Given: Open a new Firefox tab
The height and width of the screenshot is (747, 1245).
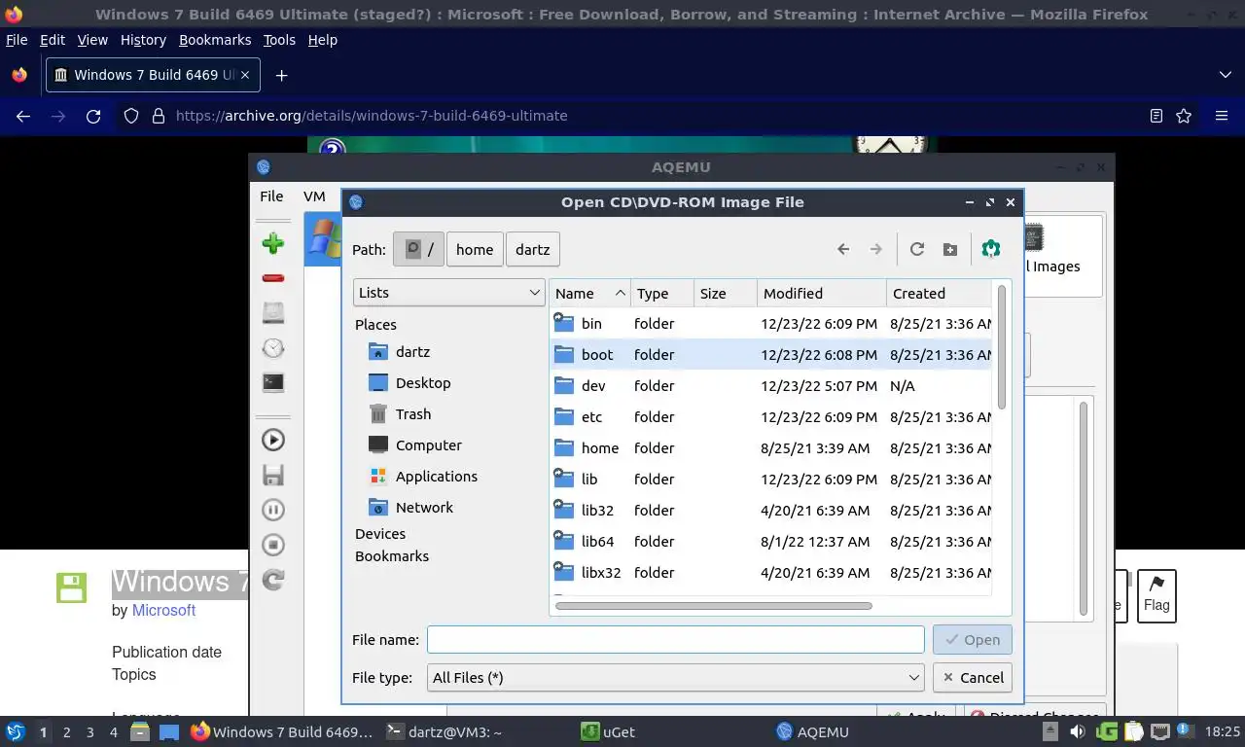Looking at the screenshot, I should click(x=281, y=75).
